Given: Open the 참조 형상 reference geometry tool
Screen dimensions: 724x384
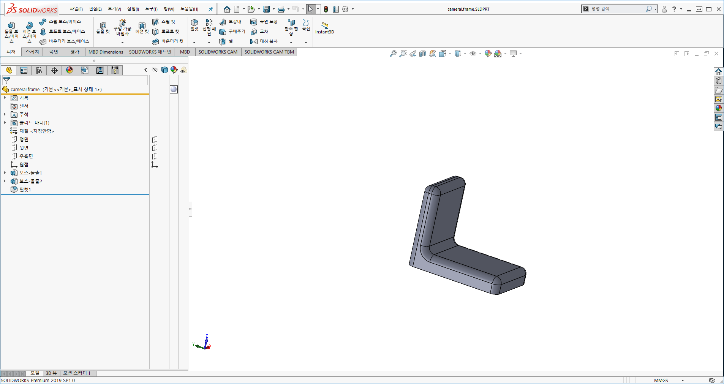Looking at the screenshot, I should tap(291, 27).
